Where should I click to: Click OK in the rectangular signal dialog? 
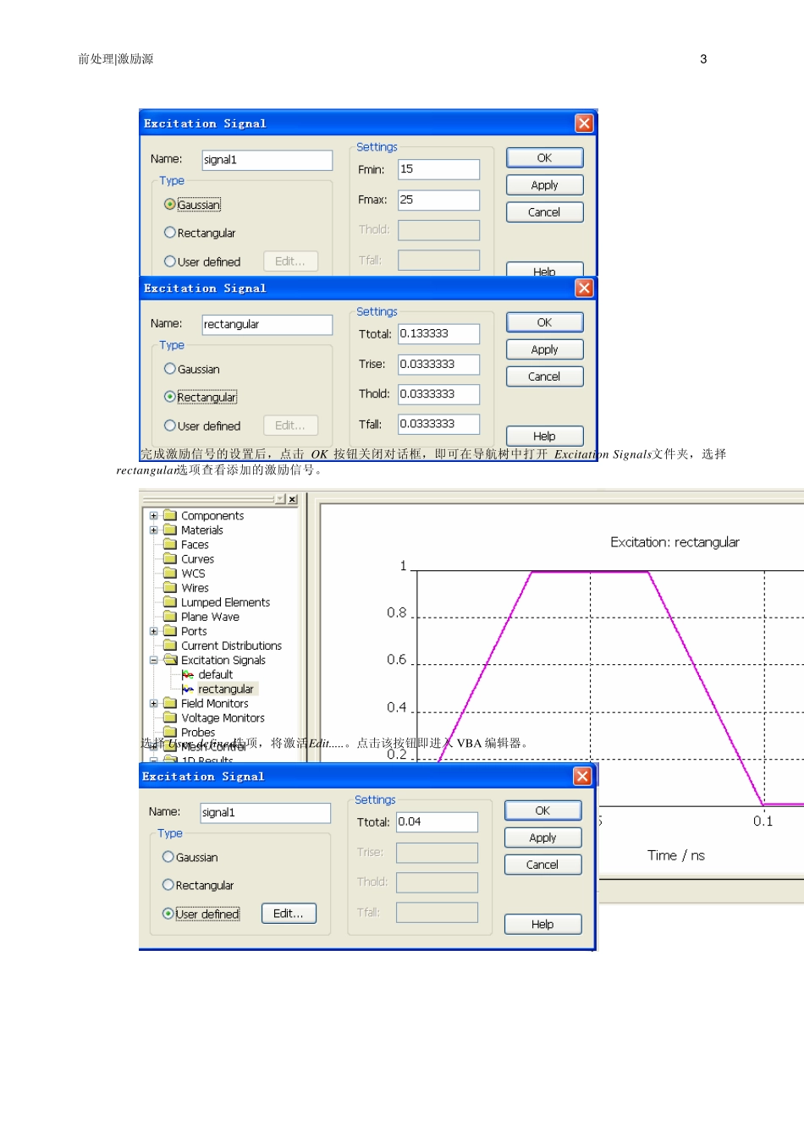[x=544, y=322]
